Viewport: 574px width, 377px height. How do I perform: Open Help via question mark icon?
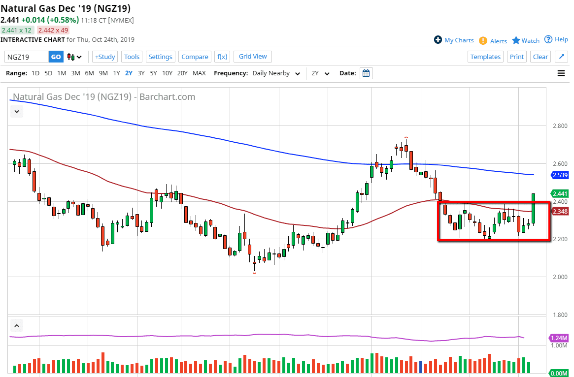548,39
